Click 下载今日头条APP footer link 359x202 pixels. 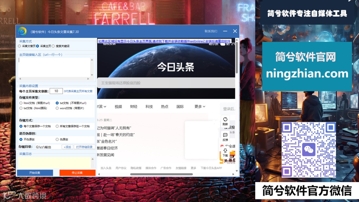coord(211,168)
